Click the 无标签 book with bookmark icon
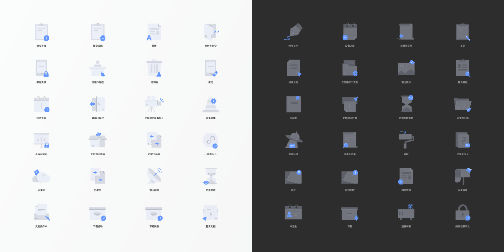Image resolution: width=504 pixels, height=252 pixels. [293, 104]
